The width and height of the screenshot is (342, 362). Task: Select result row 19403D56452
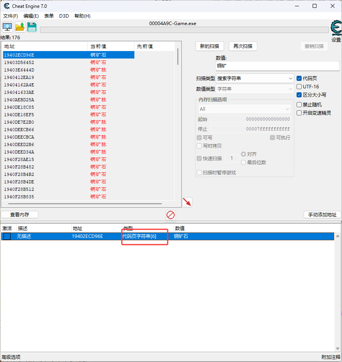coord(69,62)
